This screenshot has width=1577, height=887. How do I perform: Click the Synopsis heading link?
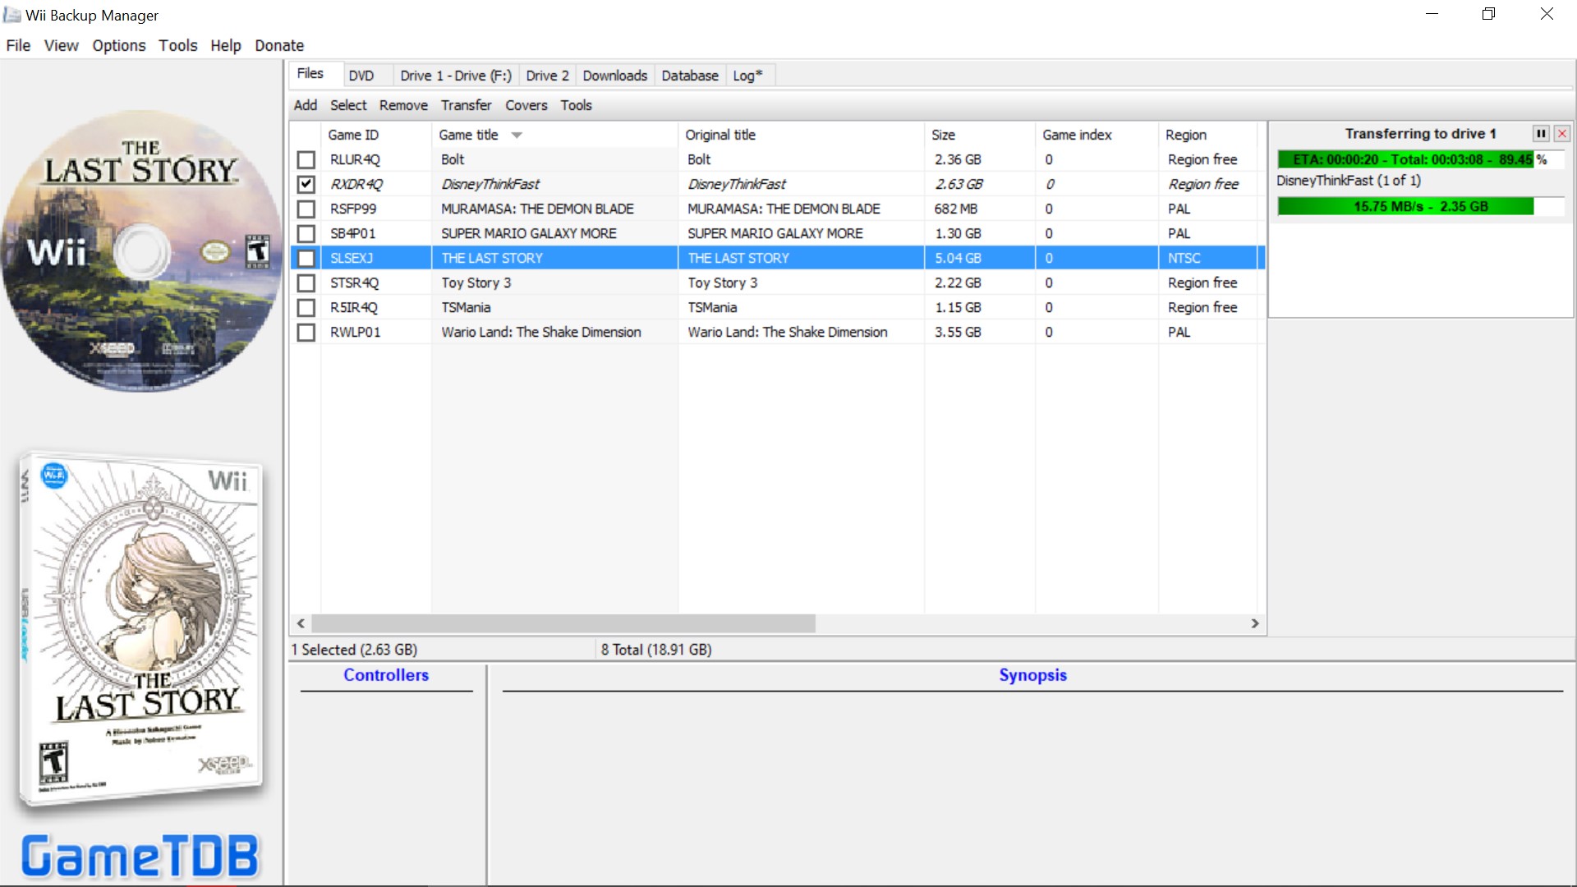(1032, 675)
